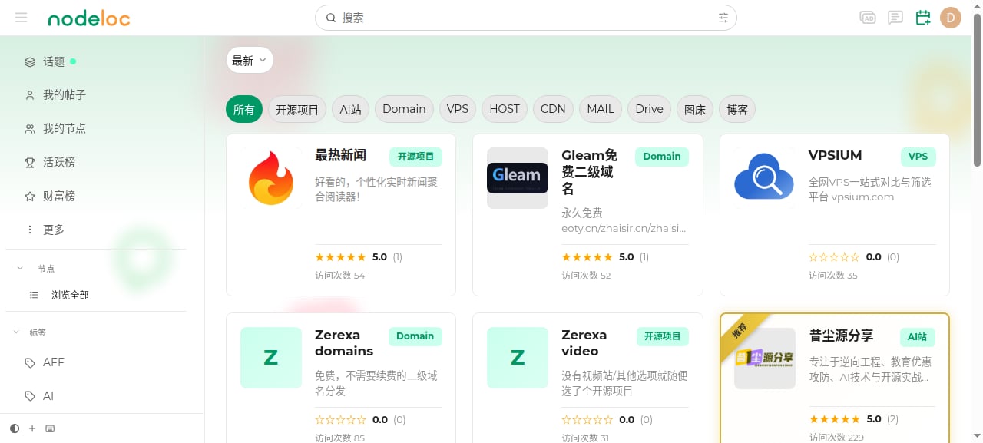Select the VPS category filter
The width and height of the screenshot is (983, 443).
pos(458,109)
